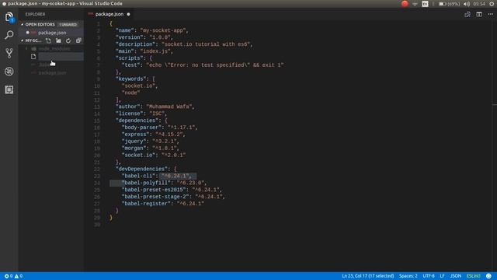Click the "babel-preset-es2015" entry
Viewport: 497px width, 280px height.
coord(154,190)
